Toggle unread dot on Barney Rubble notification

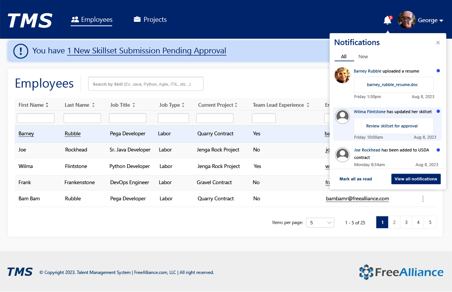438,71
